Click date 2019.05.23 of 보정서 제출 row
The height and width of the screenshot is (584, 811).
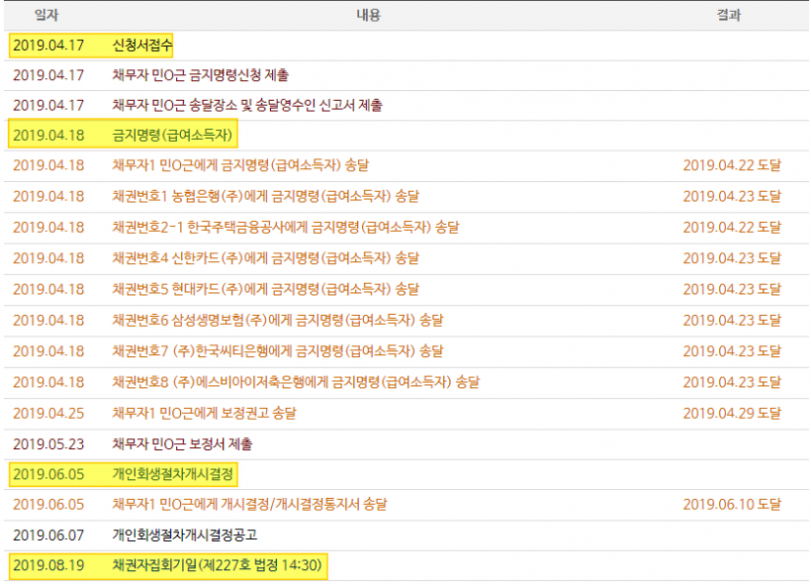(x=48, y=444)
